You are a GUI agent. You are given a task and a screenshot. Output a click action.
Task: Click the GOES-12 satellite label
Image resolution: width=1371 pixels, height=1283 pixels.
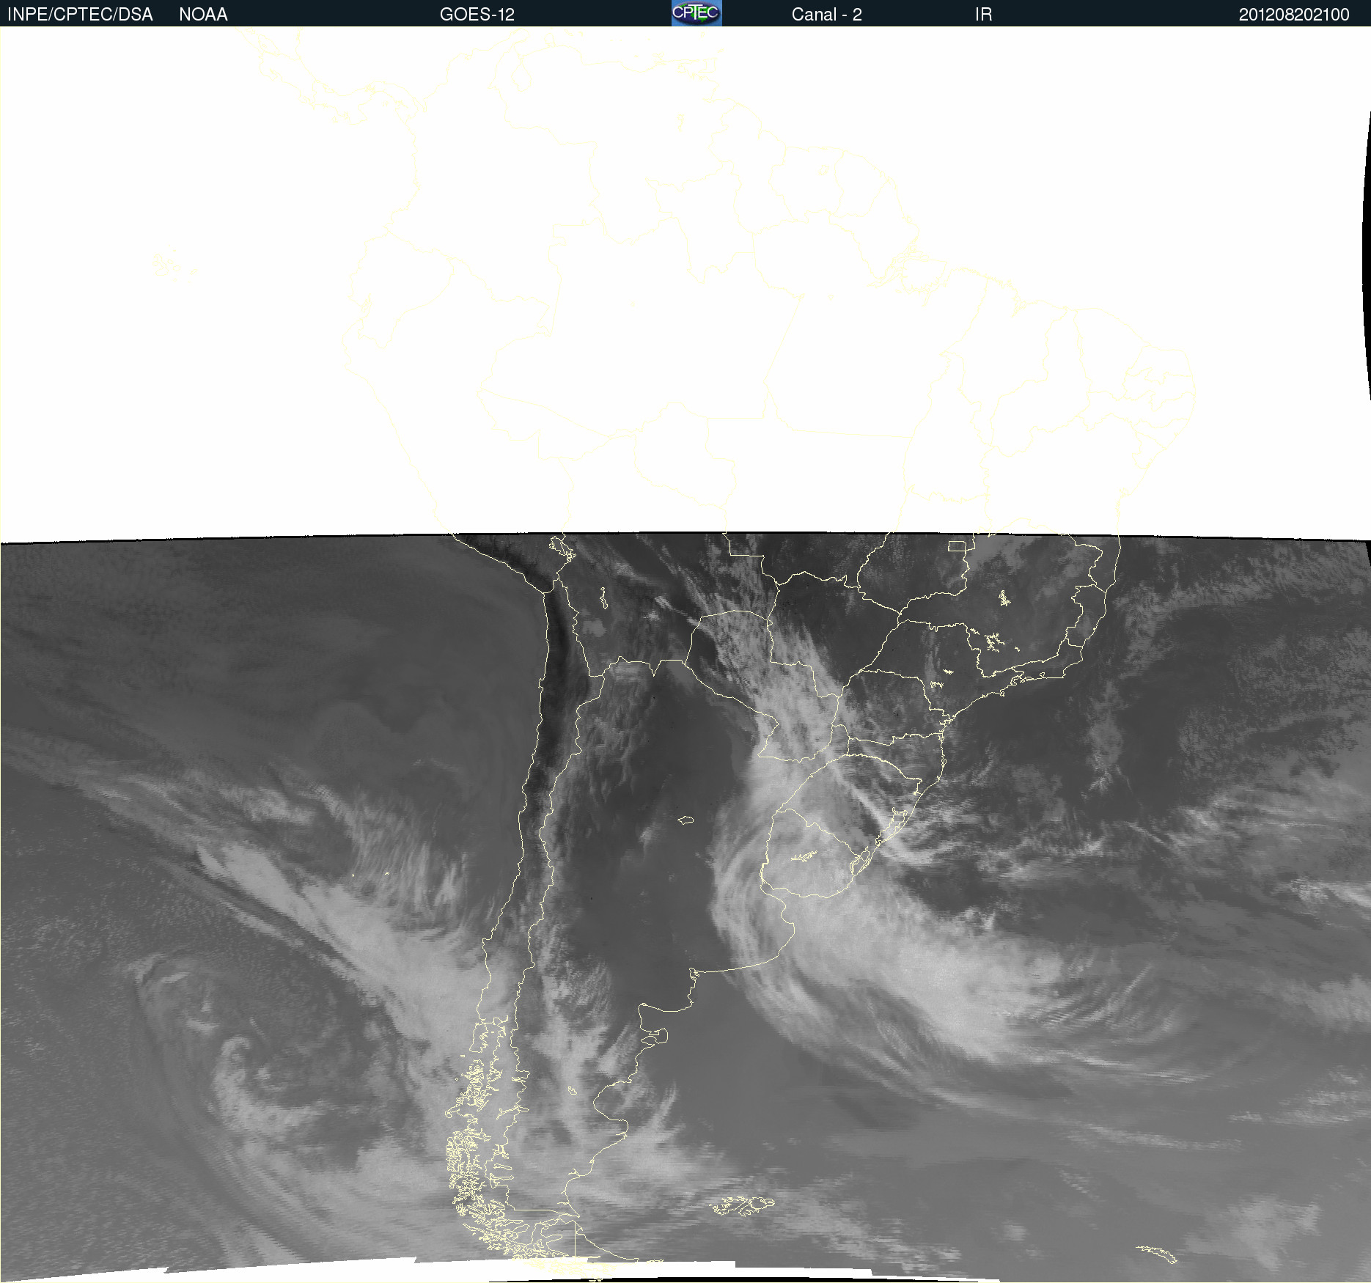[x=477, y=15]
